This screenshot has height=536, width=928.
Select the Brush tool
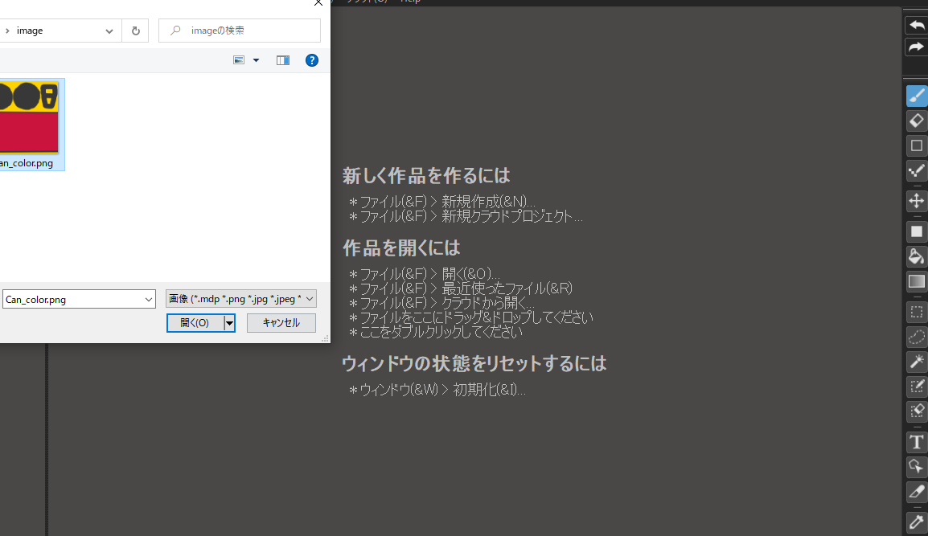(916, 96)
